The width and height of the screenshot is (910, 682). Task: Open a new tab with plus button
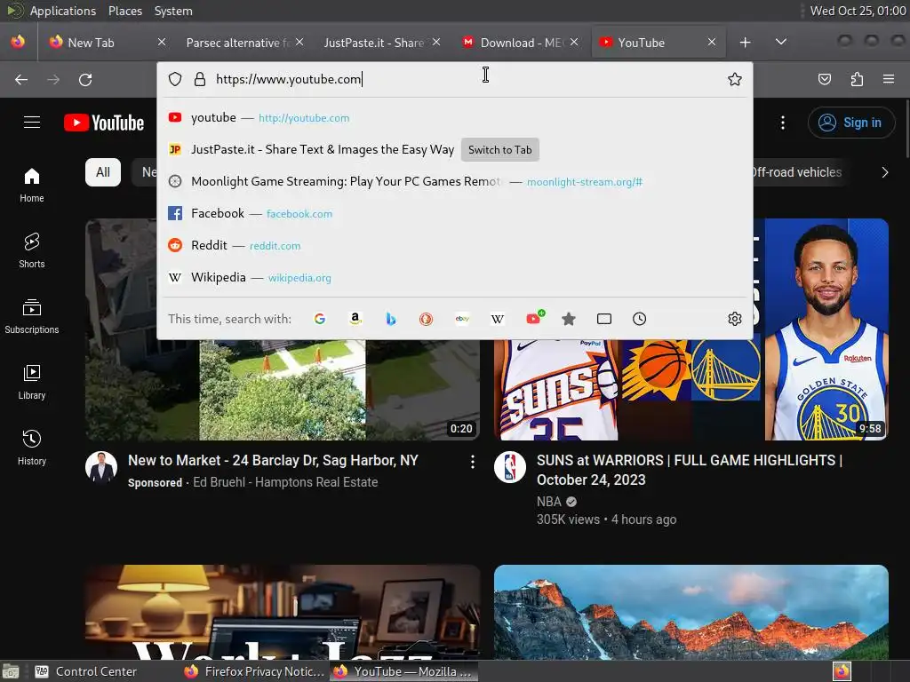coord(746,43)
